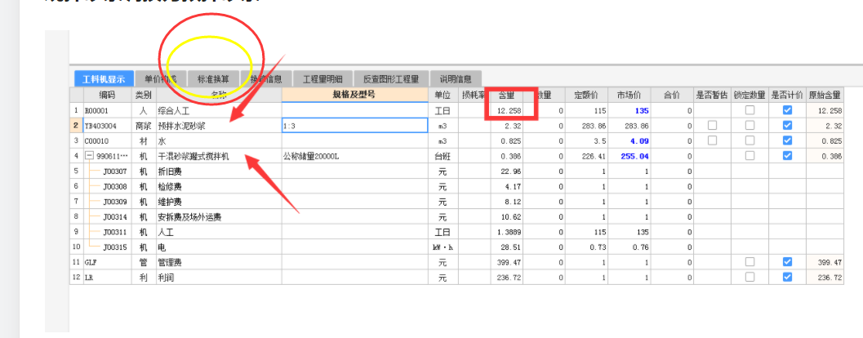This screenshot has width=863, height=338.
Task: Click the content value 1.3889
Action: [x=506, y=233]
